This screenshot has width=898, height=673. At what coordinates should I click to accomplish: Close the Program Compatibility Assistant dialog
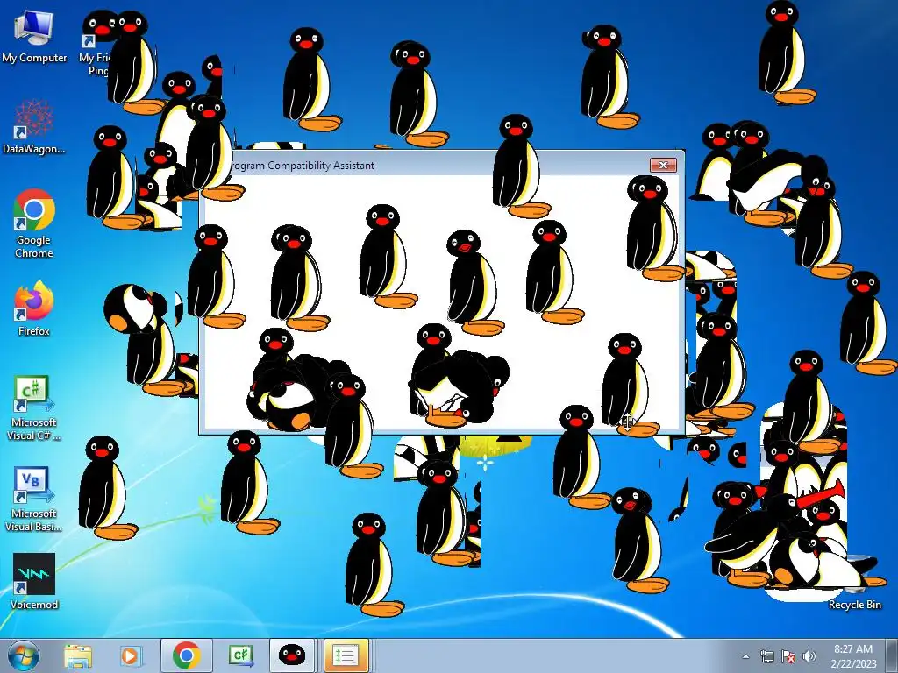tap(663, 165)
